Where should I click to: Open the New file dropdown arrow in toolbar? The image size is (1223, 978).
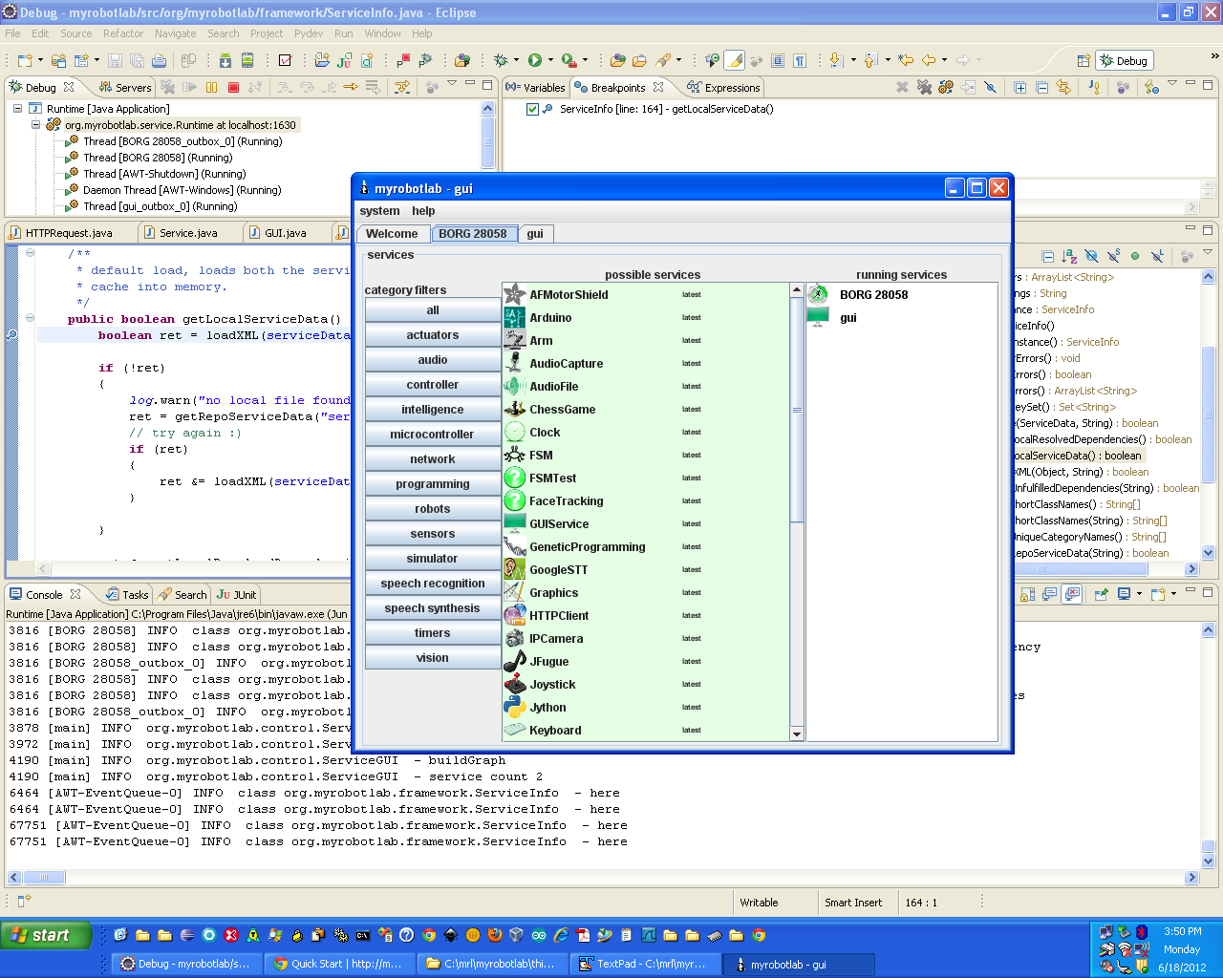tap(40, 60)
